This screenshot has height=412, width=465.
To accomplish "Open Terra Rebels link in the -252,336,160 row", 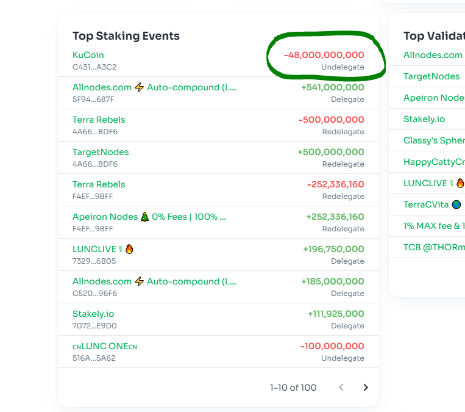I will pos(99,184).
